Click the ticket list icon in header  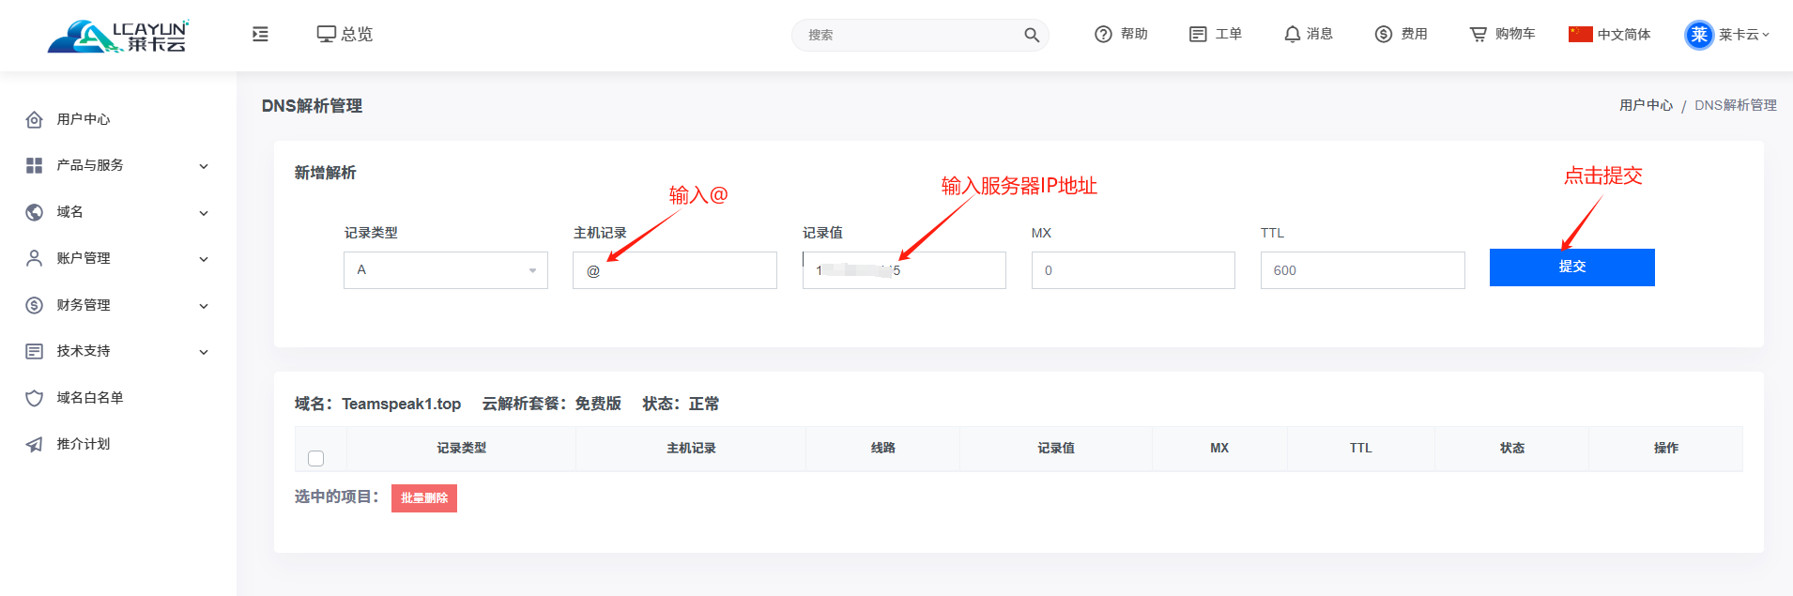(1198, 34)
